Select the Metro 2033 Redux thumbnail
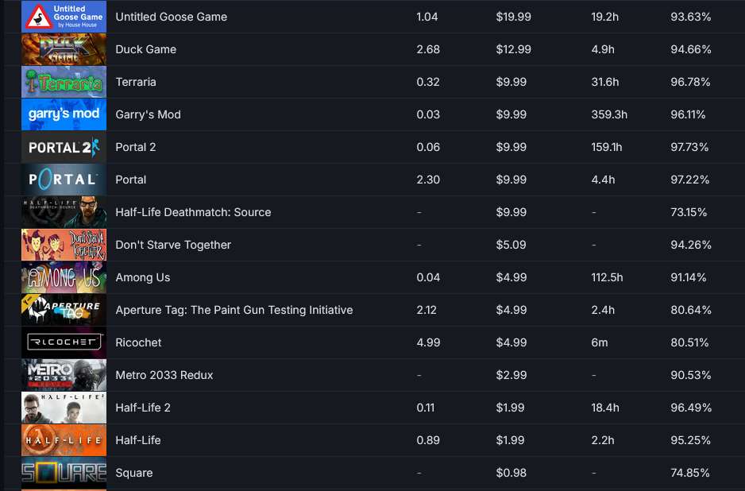Screen dimensions: 745x491 (x=64, y=375)
